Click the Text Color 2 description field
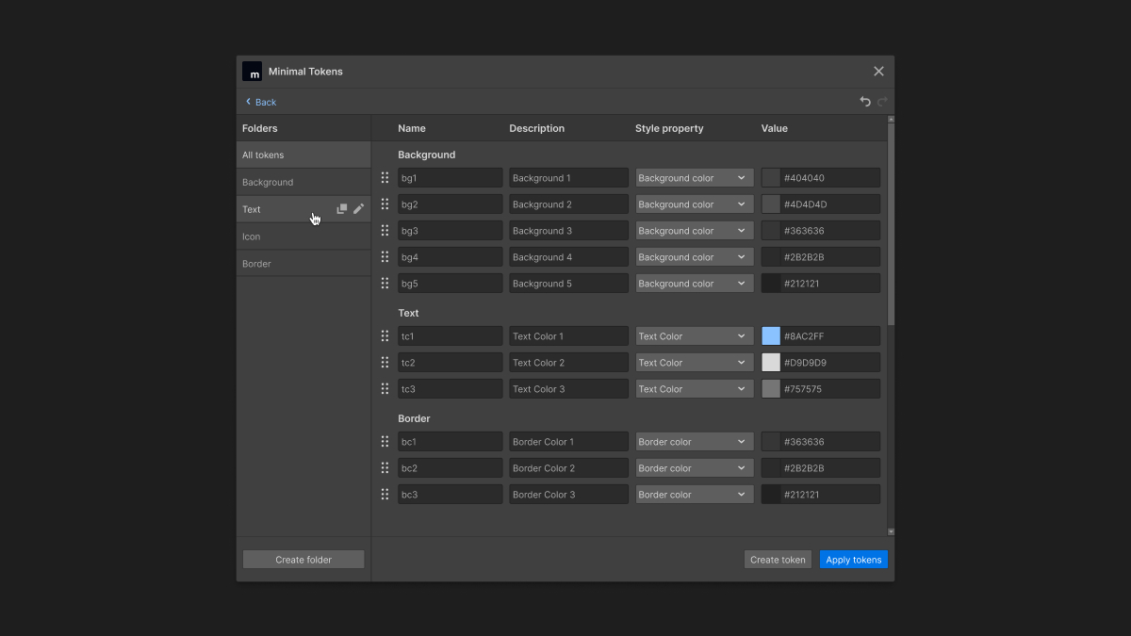Image resolution: width=1131 pixels, height=636 pixels. tap(569, 363)
